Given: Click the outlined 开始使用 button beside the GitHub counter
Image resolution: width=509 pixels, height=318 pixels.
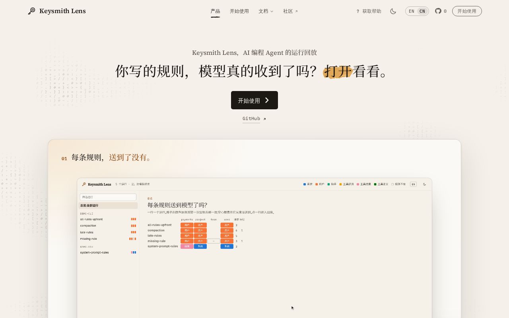Looking at the screenshot, I should point(467,11).
